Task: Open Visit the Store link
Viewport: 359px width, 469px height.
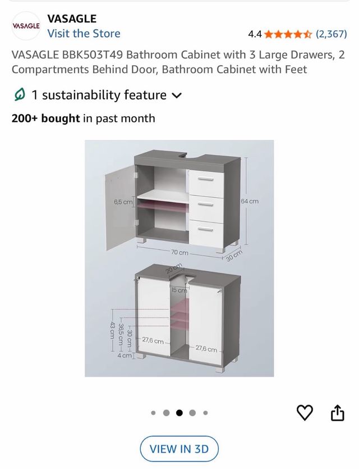Action: (82, 34)
